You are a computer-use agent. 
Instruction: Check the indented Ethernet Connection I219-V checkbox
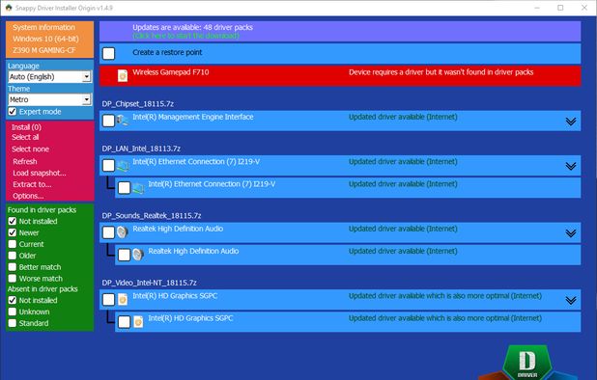point(124,188)
